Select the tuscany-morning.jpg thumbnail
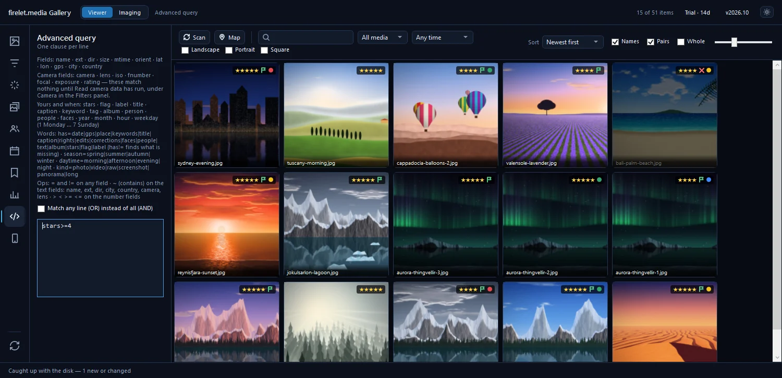782x378 pixels. point(336,115)
